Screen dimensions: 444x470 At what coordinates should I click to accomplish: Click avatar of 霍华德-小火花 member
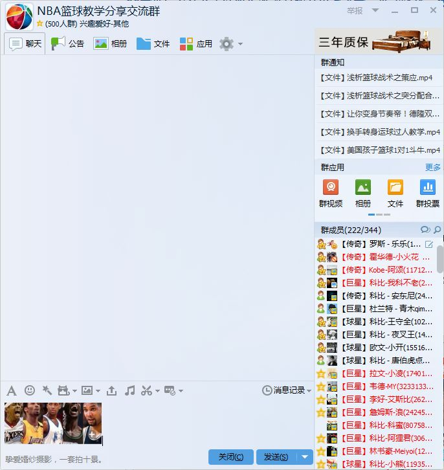pos(332,257)
